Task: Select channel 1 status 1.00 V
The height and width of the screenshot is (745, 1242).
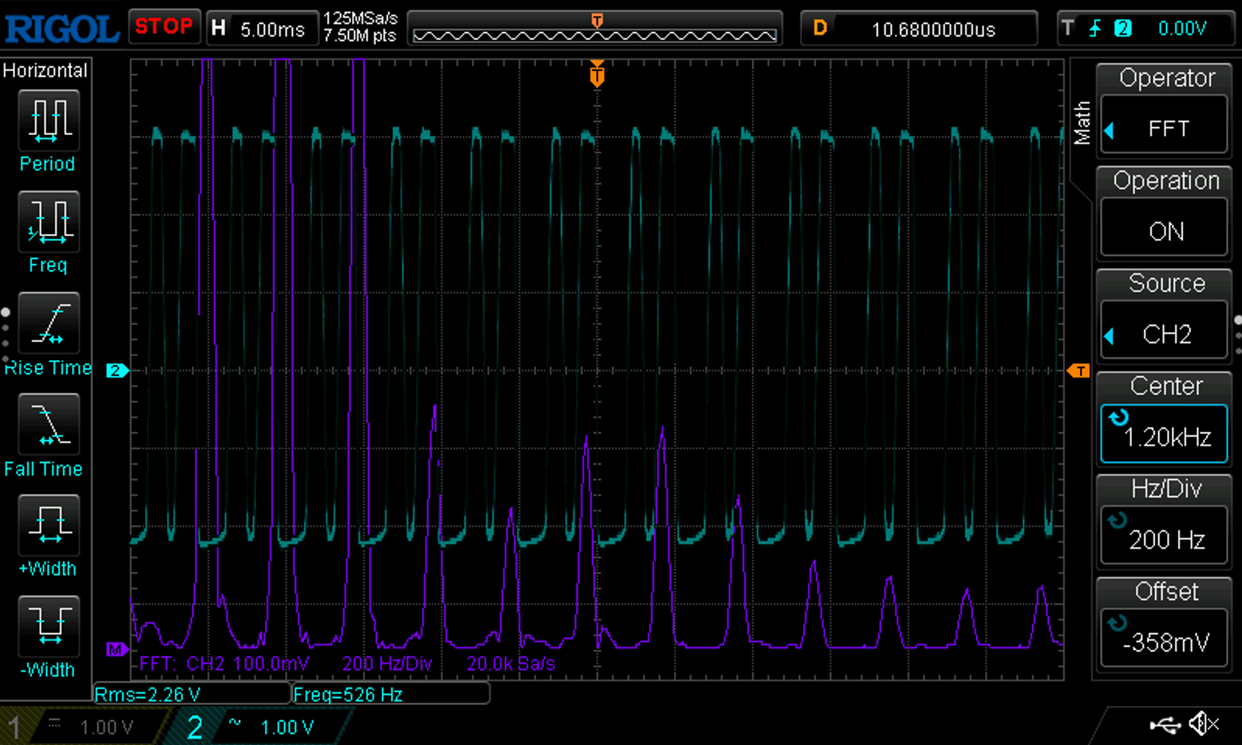Action: (x=84, y=727)
